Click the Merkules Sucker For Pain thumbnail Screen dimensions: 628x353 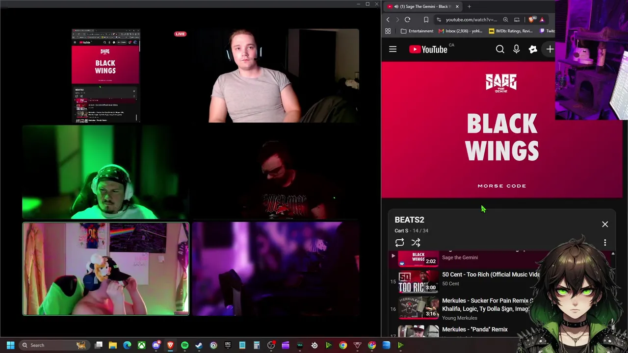coord(419,308)
